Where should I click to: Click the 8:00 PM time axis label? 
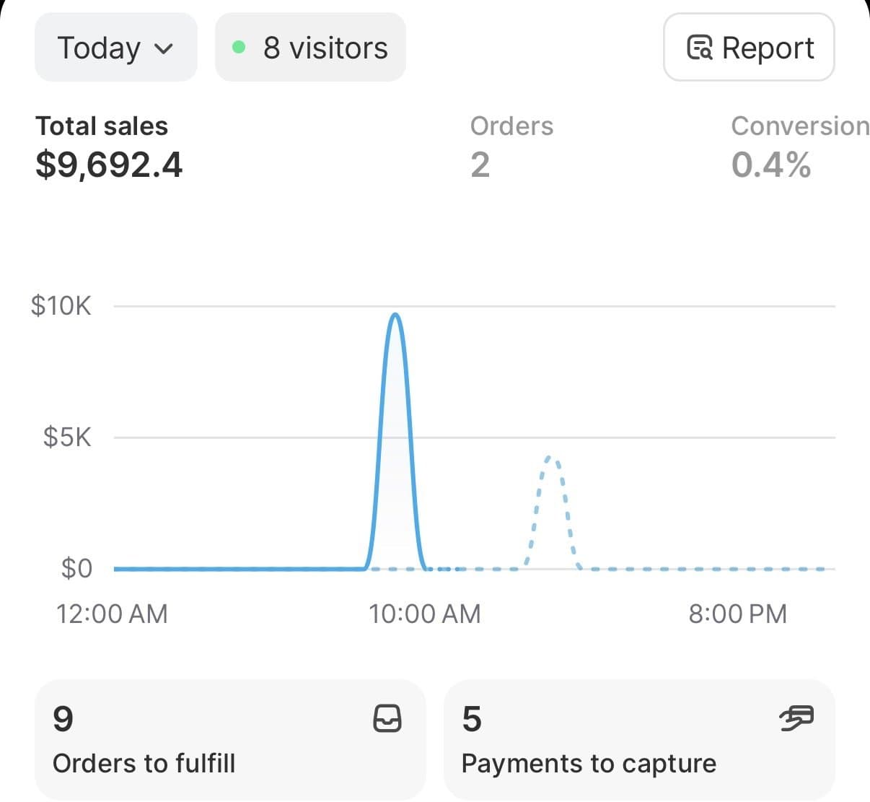tap(737, 614)
